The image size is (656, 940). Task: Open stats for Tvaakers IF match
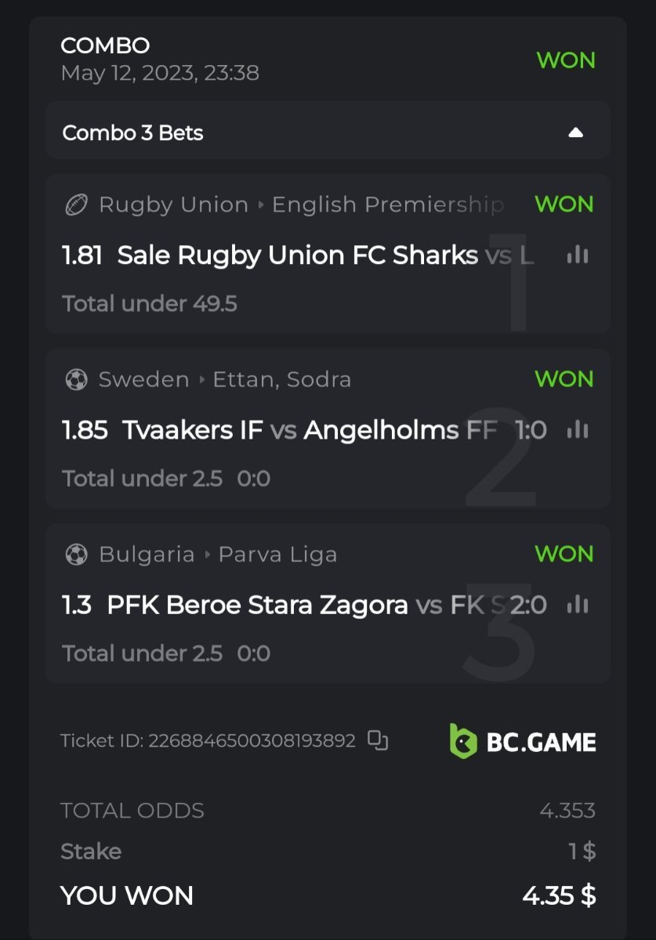pos(578,429)
